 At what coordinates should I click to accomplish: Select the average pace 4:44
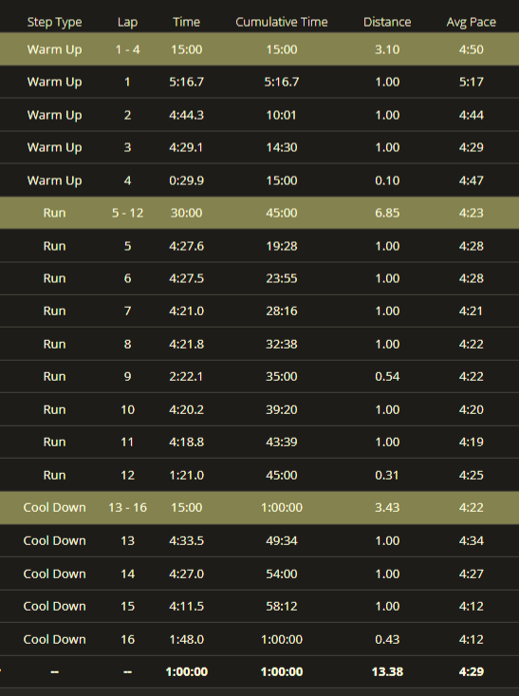coord(472,115)
